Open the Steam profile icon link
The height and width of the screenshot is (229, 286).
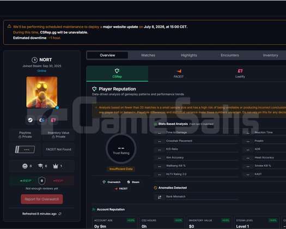pyautogui.click(x=31, y=120)
